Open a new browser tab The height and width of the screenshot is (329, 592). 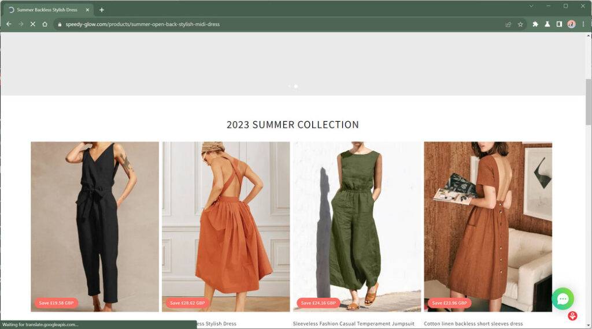pyautogui.click(x=102, y=10)
